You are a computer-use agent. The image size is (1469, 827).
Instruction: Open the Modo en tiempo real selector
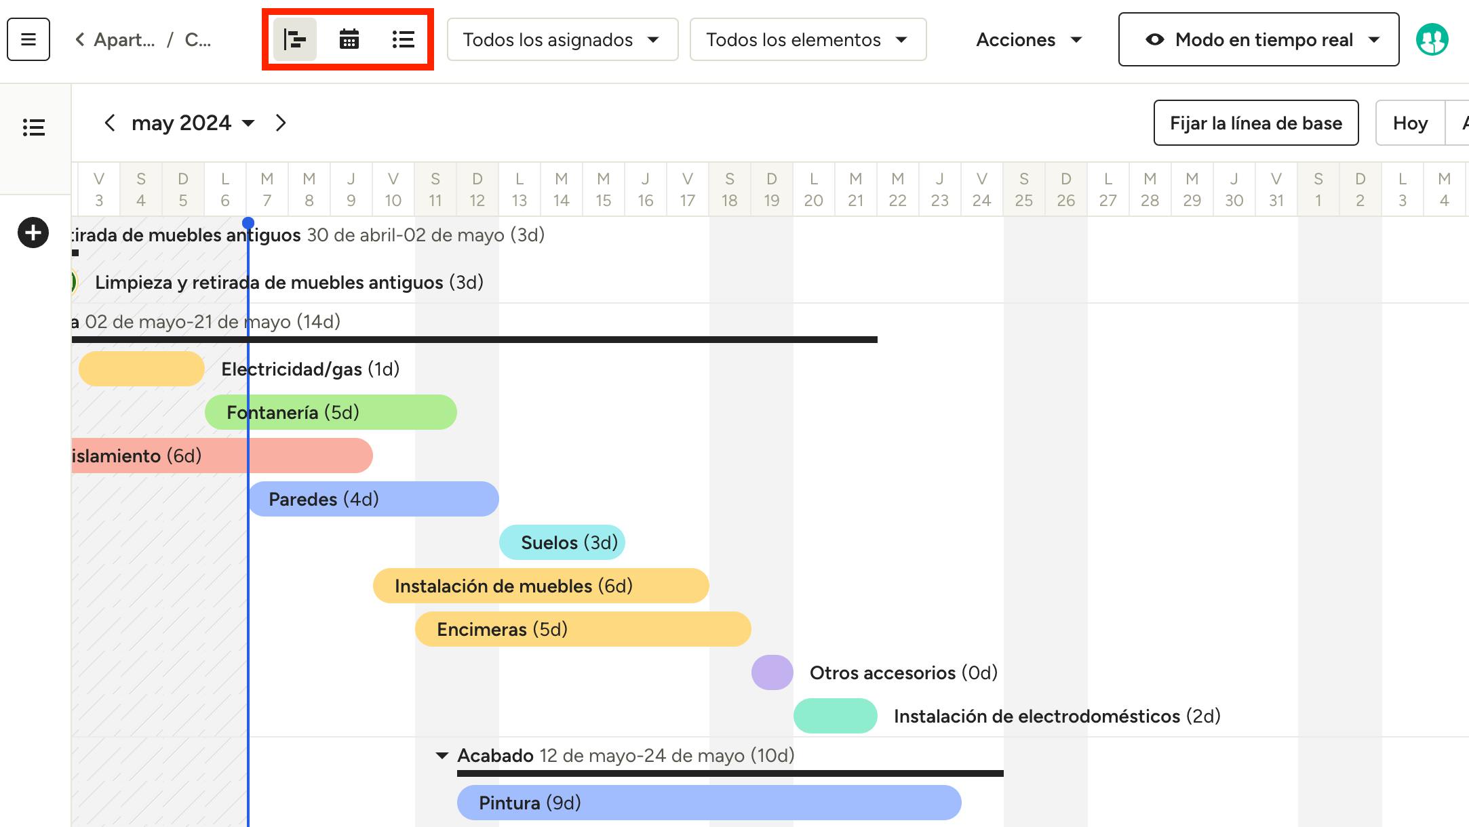(x=1258, y=39)
